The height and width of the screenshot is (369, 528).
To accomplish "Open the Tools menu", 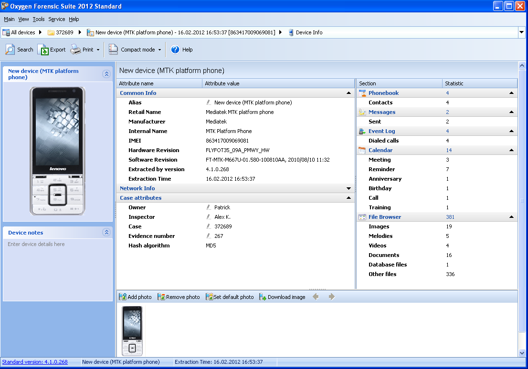I will (39, 19).
